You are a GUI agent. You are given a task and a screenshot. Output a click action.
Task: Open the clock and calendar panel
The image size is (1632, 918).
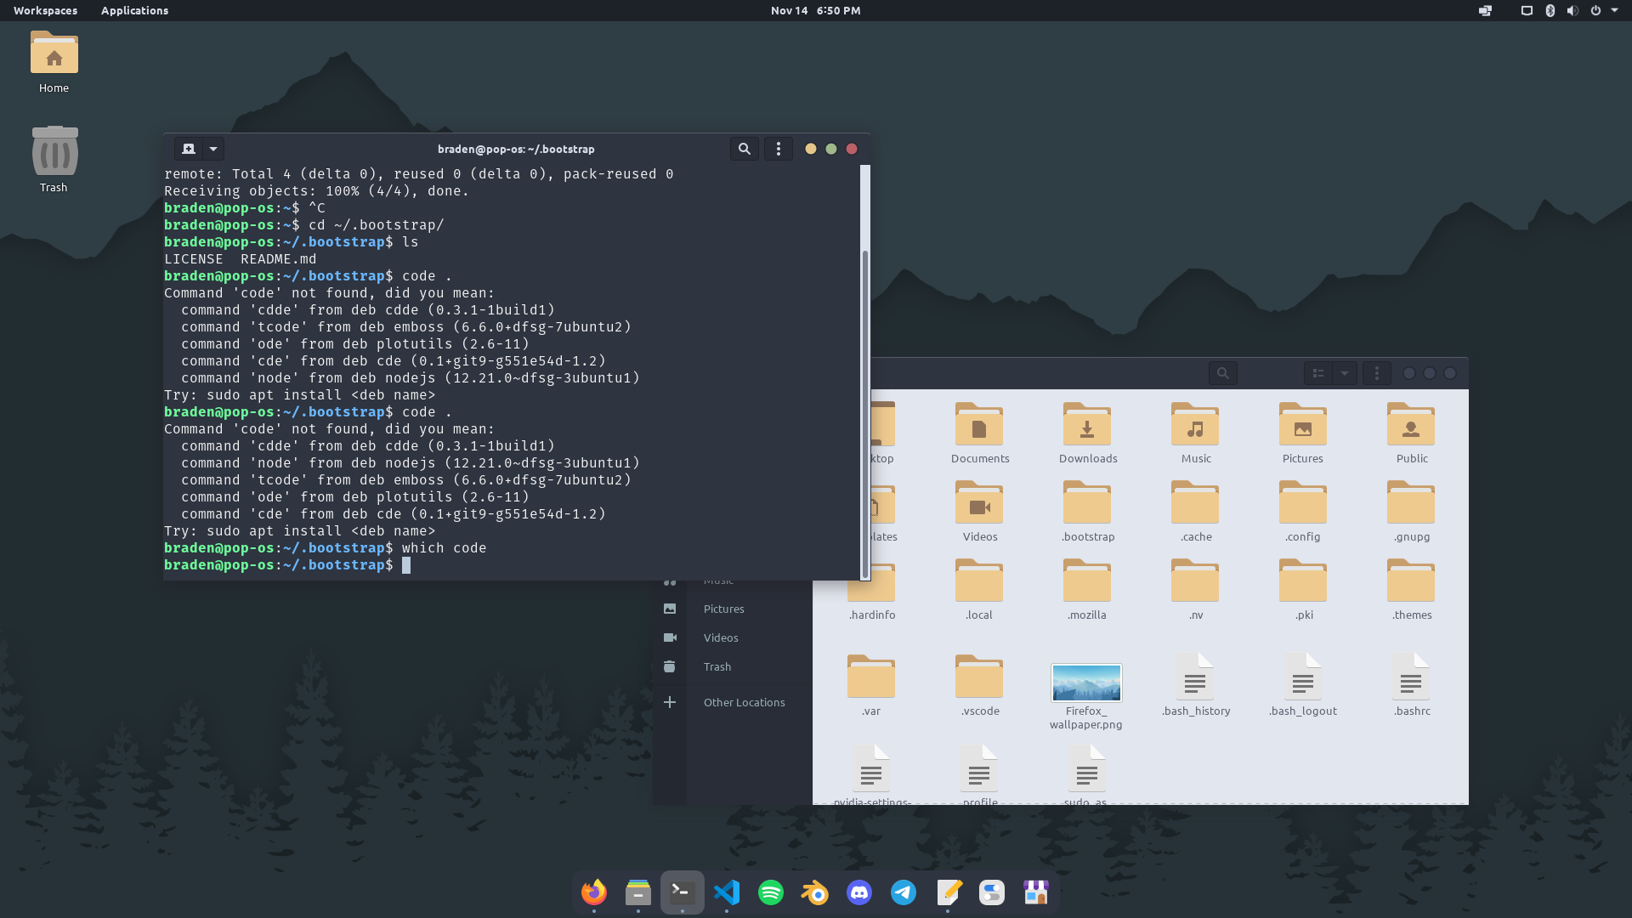[x=815, y=10]
